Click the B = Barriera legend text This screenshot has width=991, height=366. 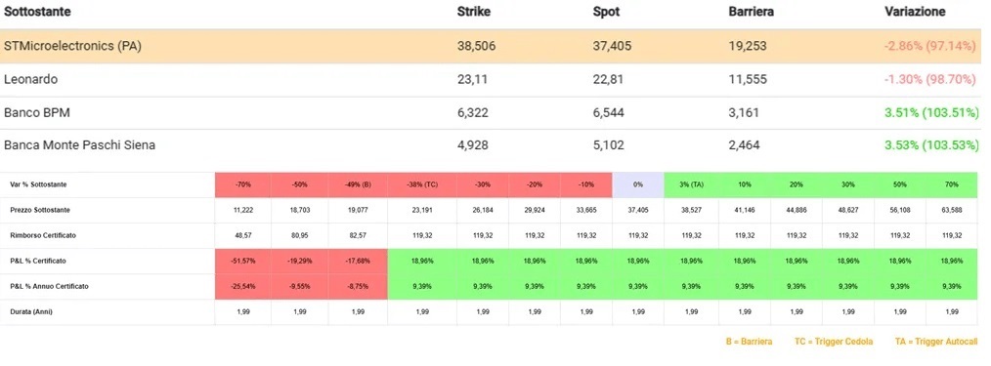click(x=749, y=342)
